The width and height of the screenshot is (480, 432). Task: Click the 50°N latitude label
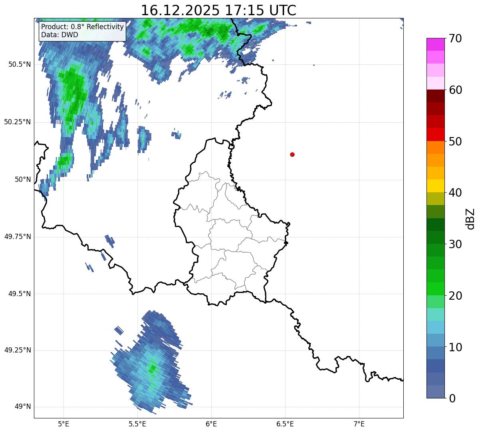point(23,179)
